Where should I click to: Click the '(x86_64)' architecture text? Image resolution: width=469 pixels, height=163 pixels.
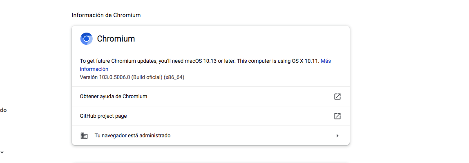(174, 77)
